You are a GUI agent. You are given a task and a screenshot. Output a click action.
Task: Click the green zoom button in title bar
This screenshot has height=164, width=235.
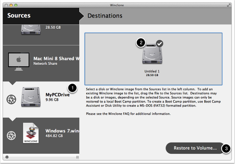(16, 5)
